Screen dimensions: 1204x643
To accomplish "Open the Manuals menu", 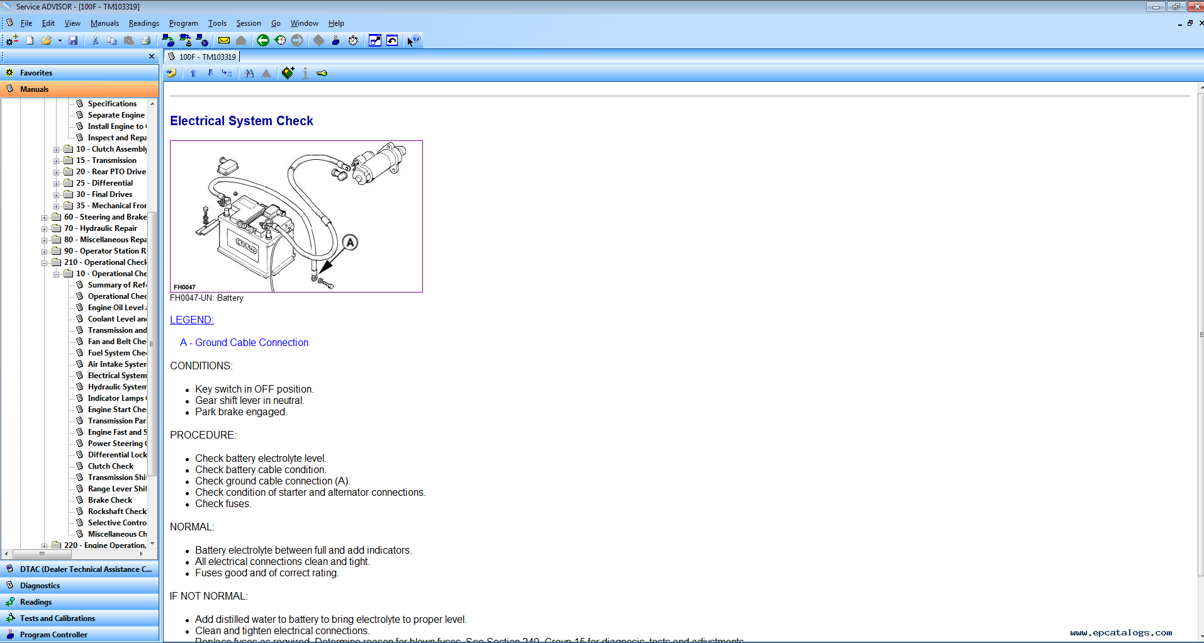I will [x=104, y=23].
